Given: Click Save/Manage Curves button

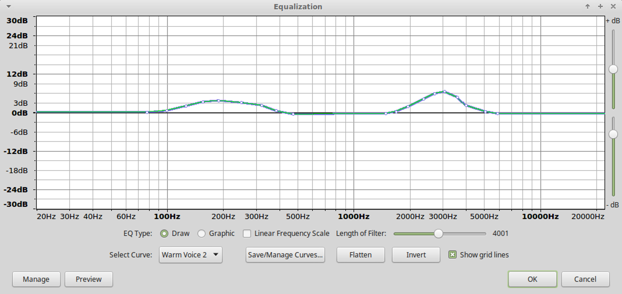Looking at the screenshot, I should point(285,255).
